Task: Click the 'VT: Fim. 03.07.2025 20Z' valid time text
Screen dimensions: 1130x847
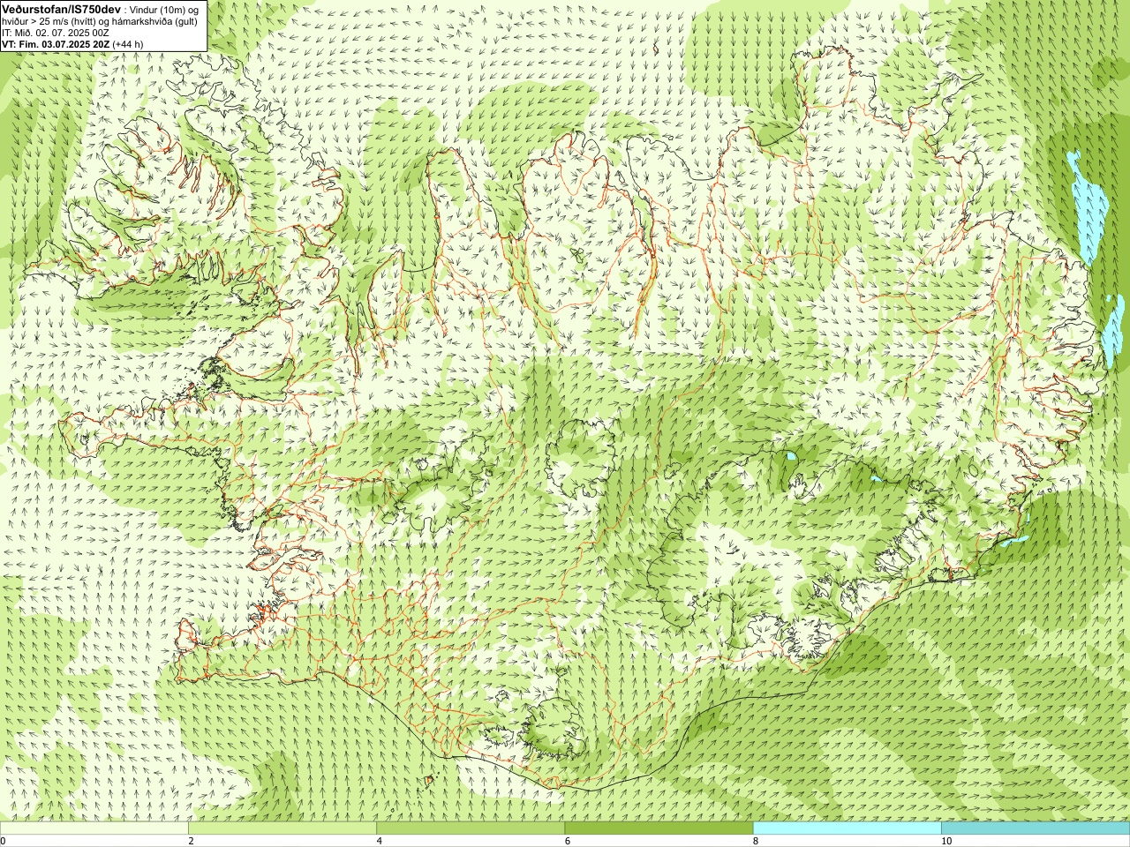Action: (56, 43)
